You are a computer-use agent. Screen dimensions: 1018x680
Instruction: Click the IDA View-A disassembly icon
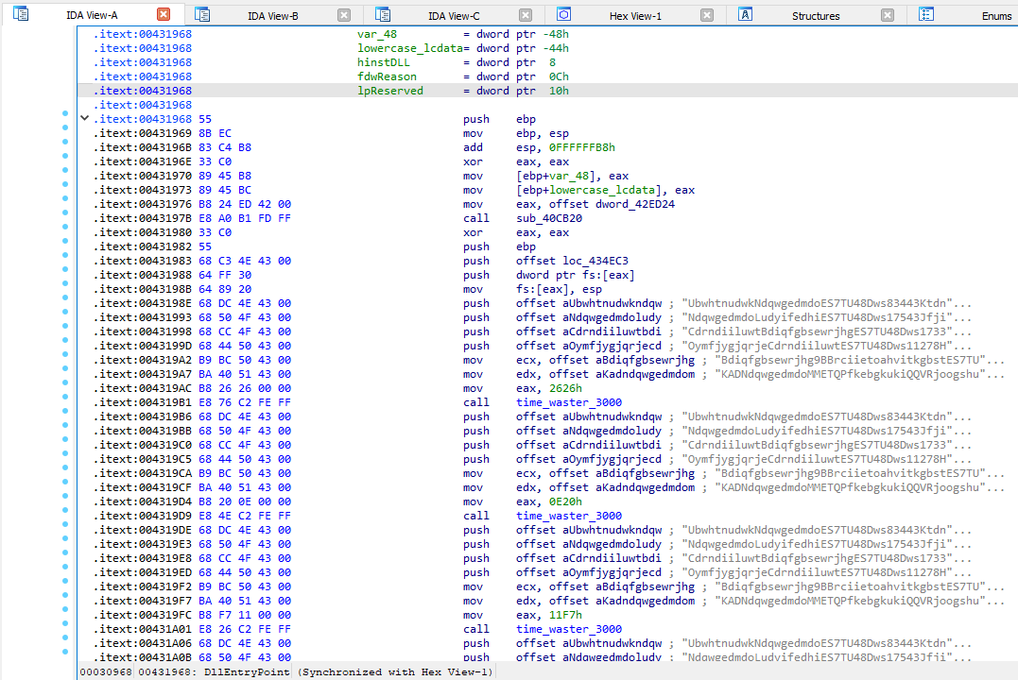coord(21,13)
